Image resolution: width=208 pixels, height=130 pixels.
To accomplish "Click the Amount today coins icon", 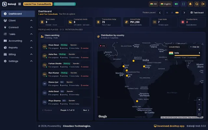I will 126,22.
